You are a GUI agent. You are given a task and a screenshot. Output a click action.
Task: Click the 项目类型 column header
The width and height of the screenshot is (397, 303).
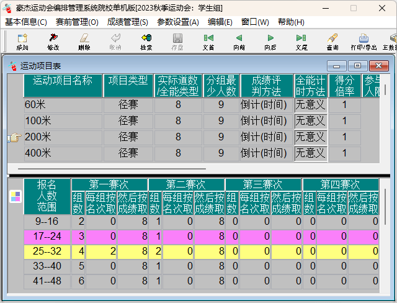coord(128,86)
